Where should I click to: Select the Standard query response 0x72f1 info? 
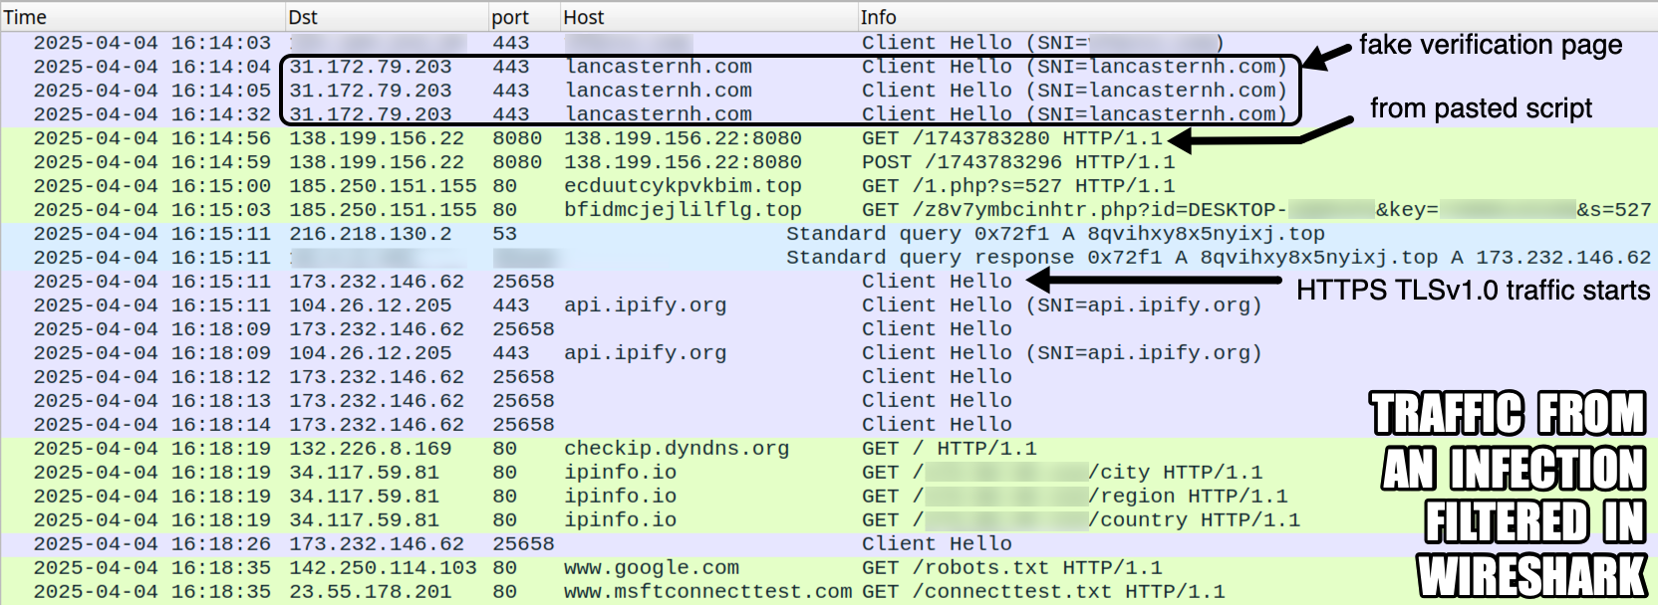pyautogui.click(x=1219, y=258)
